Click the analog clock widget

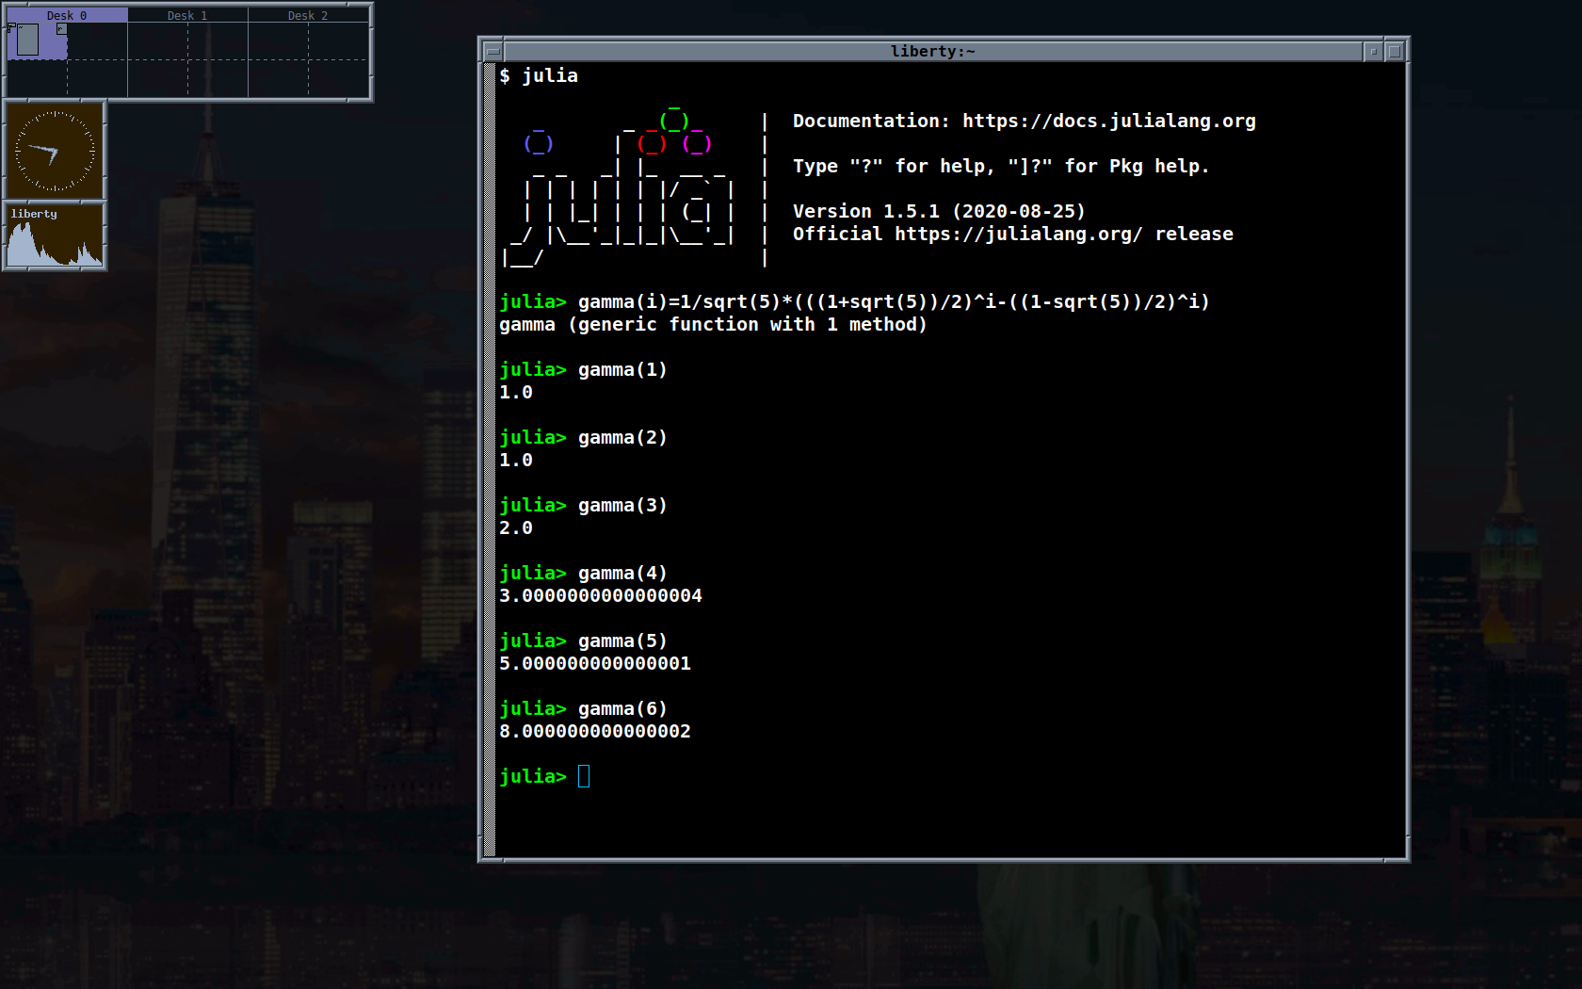(55, 151)
